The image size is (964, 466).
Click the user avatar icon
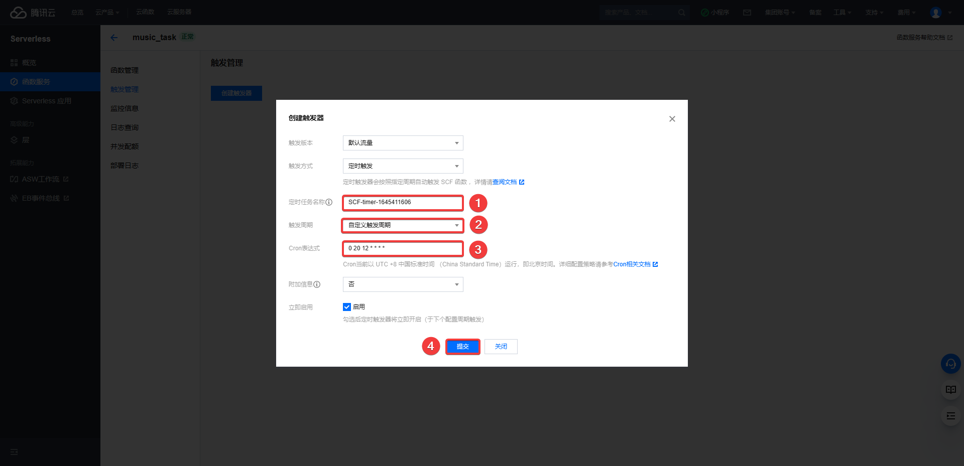tap(935, 13)
